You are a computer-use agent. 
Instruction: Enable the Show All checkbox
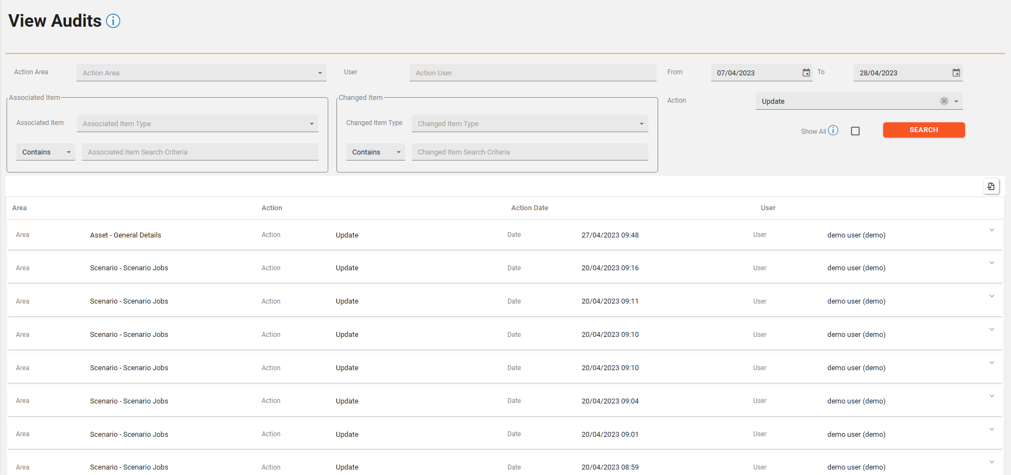(x=855, y=131)
